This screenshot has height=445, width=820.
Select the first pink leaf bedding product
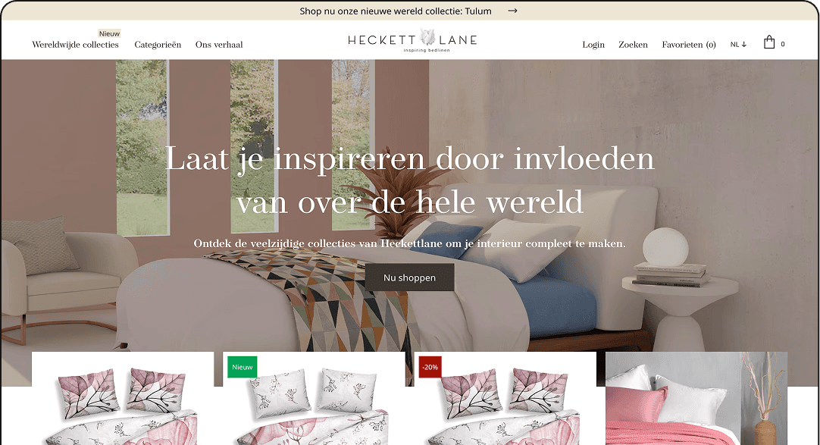click(123, 399)
